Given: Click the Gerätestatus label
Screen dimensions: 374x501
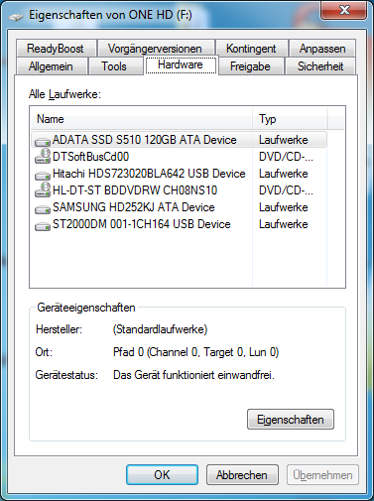Looking at the screenshot, I should [66, 375].
